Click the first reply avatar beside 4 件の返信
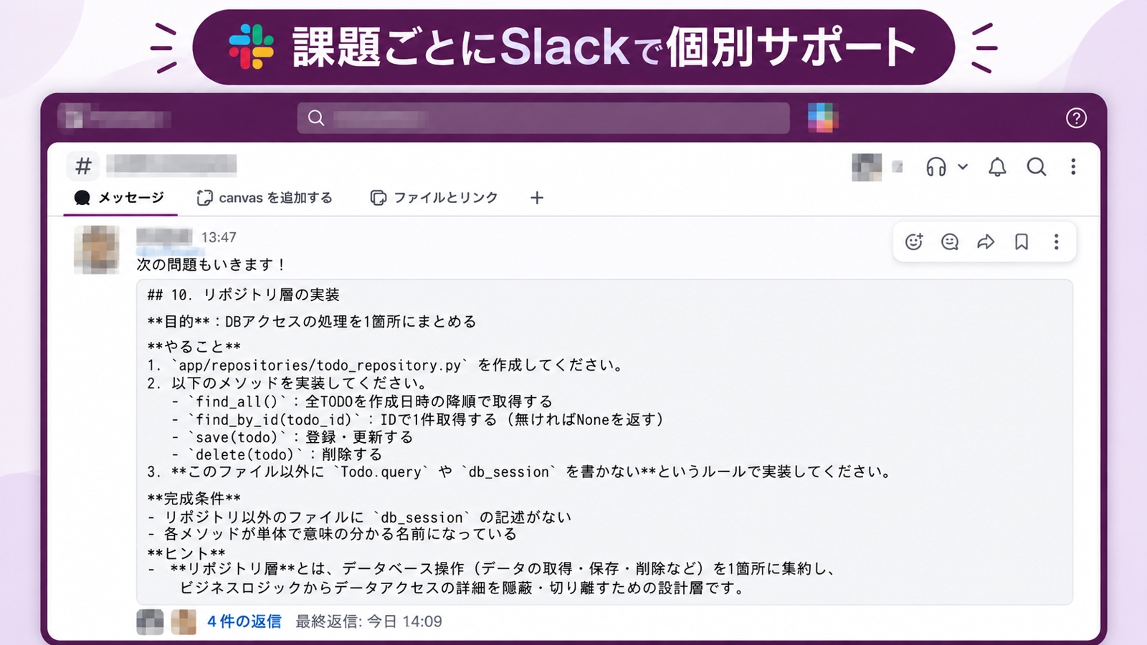This screenshot has width=1147, height=645. point(150,621)
